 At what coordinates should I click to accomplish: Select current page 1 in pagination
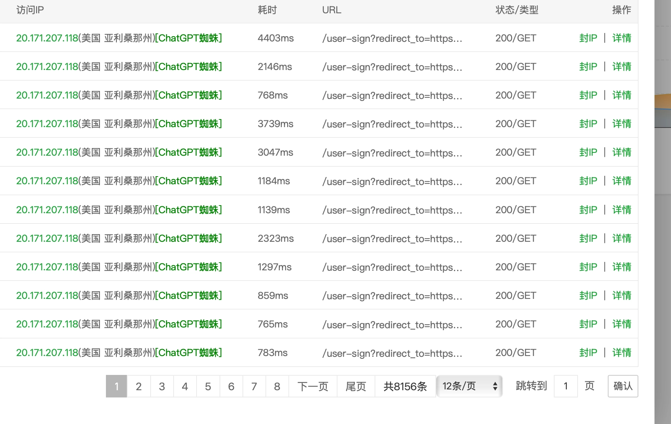pyautogui.click(x=116, y=386)
